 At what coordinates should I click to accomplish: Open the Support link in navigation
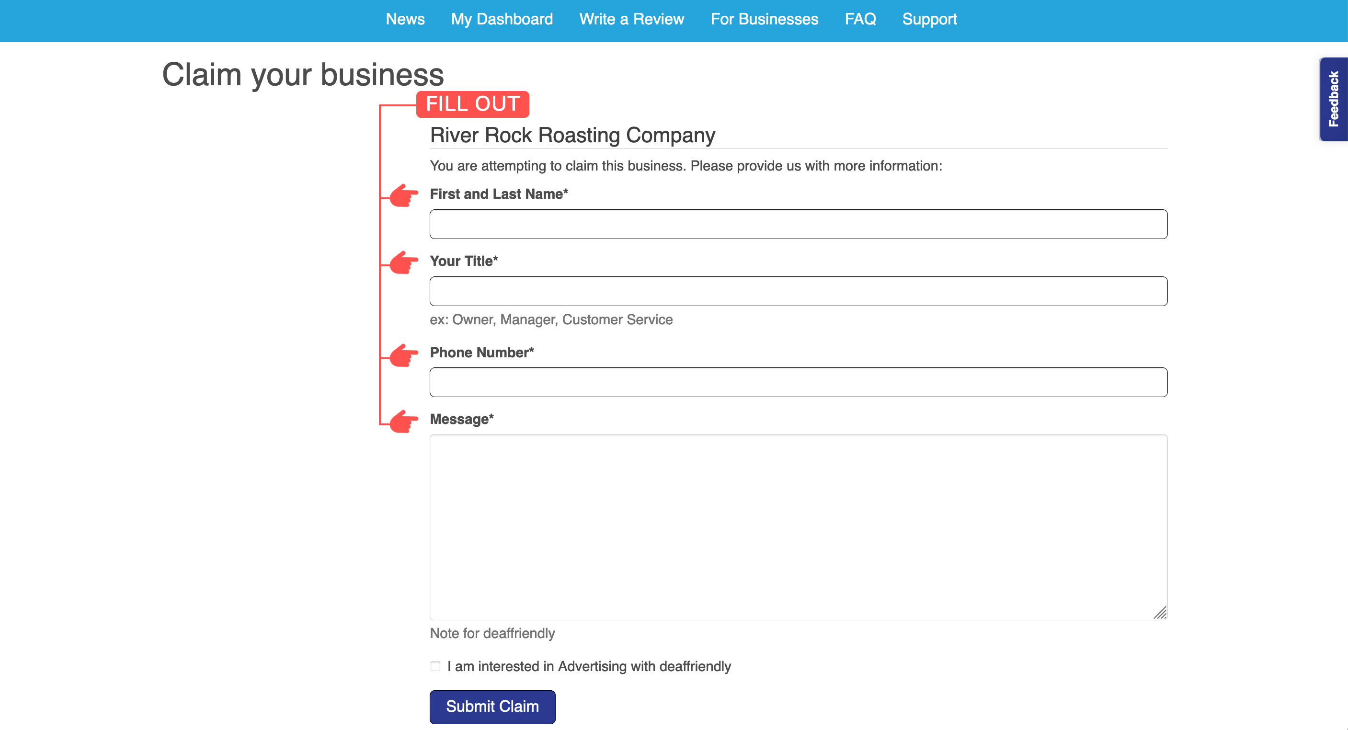click(929, 19)
